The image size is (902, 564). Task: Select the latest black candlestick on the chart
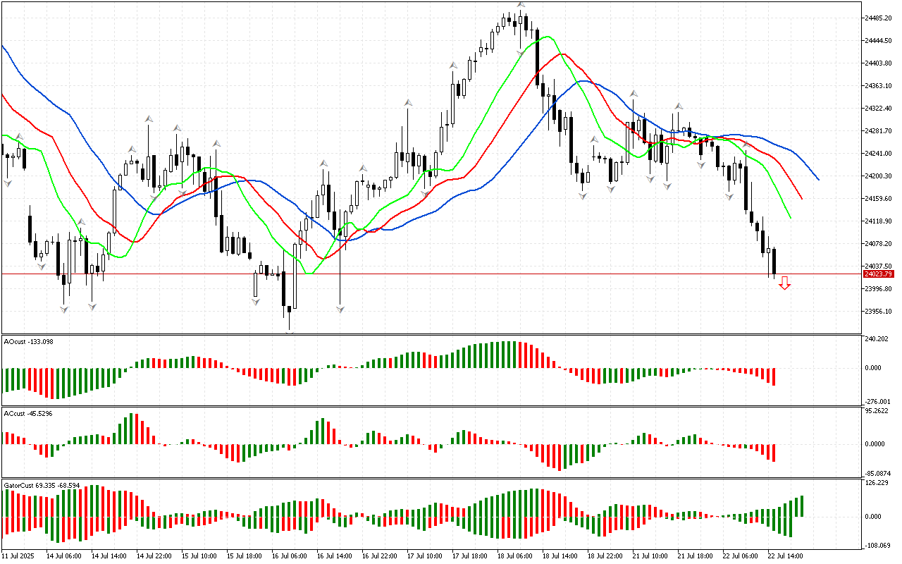point(774,261)
